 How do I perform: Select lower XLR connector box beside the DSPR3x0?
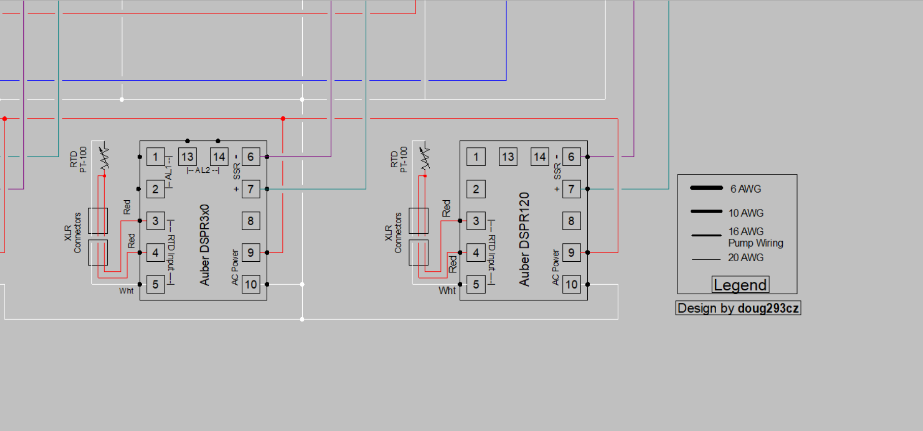pyautogui.click(x=98, y=253)
